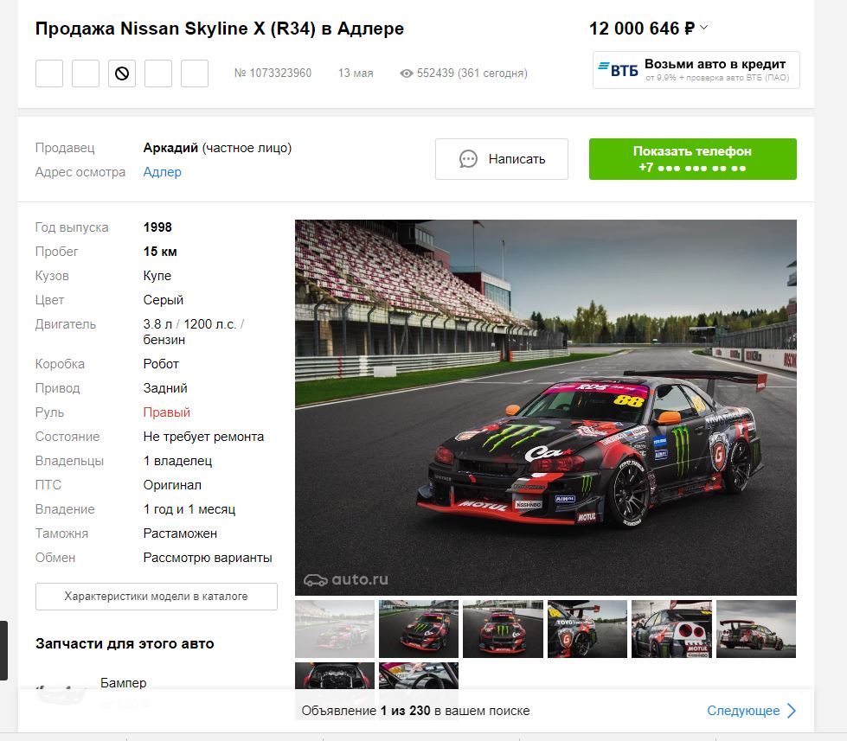
Task: Click the Двигатель label
Action: (66, 324)
